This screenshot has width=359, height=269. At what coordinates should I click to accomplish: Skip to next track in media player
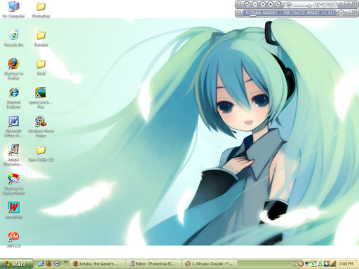click(278, 4)
